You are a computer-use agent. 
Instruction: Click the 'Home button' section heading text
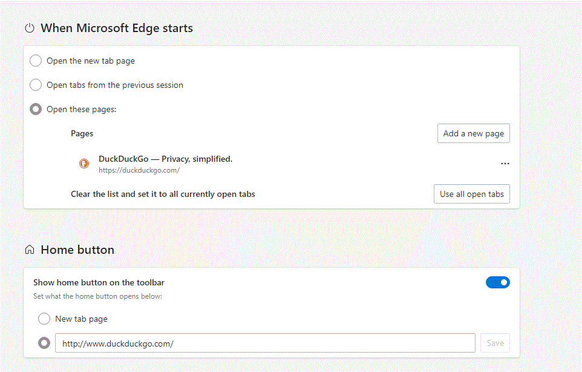(77, 250)
